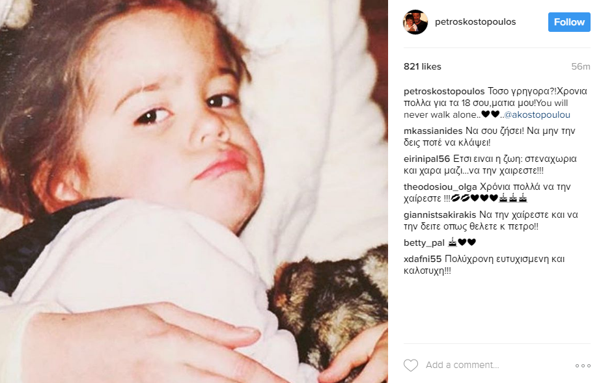Open commenter giannistsakirakis profile
This screenshot has width=601, height=383.
[x=440, y=215]
